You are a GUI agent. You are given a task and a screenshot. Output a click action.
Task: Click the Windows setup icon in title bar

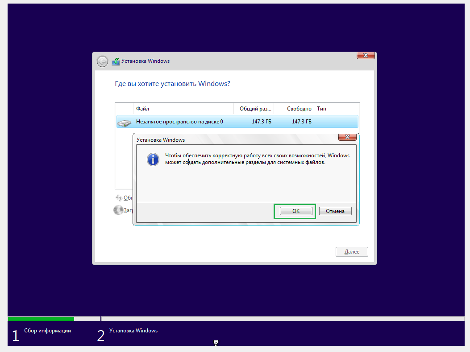116,61
